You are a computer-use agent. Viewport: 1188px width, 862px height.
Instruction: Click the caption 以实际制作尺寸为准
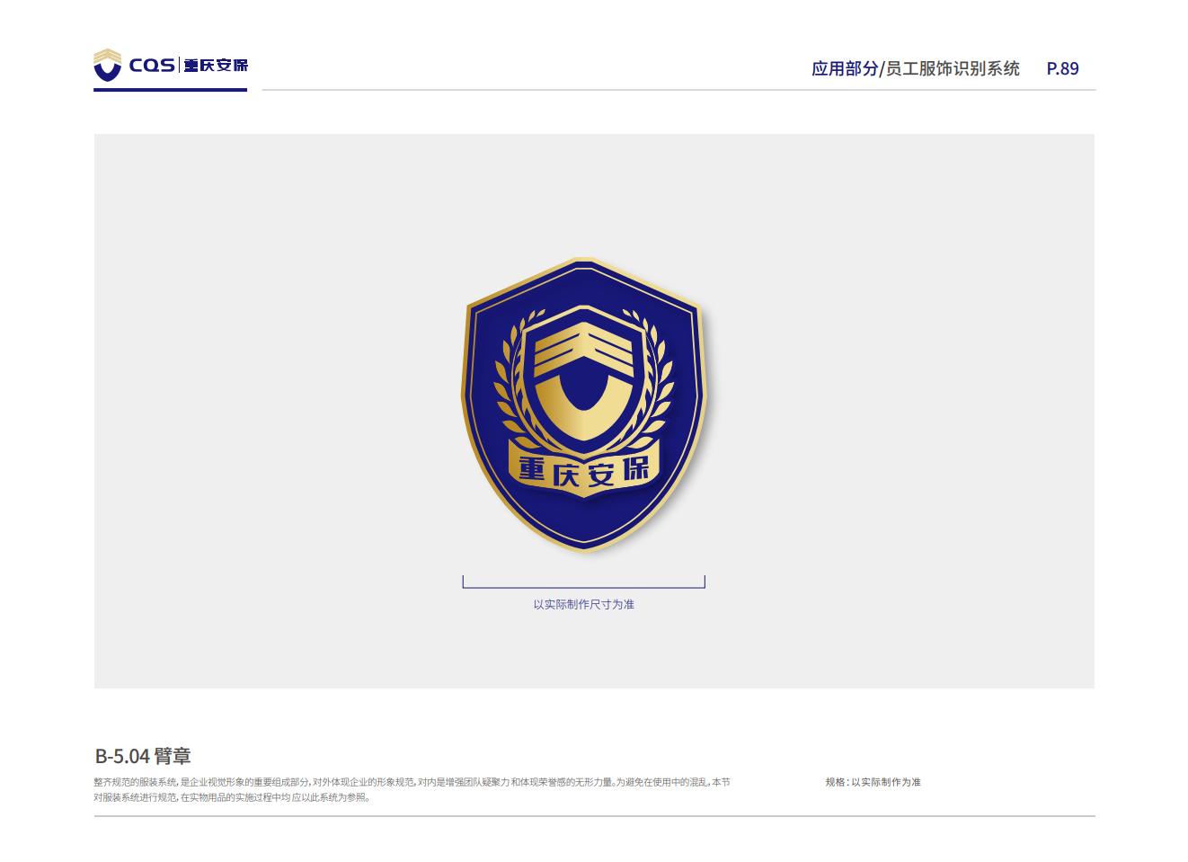(x=584, y=604)
